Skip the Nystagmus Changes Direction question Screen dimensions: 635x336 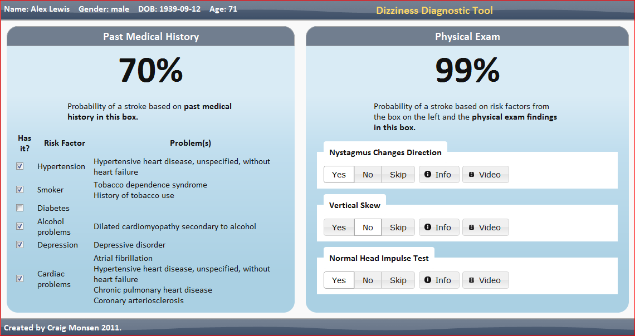pyautogui.click(x=398, y=174)
